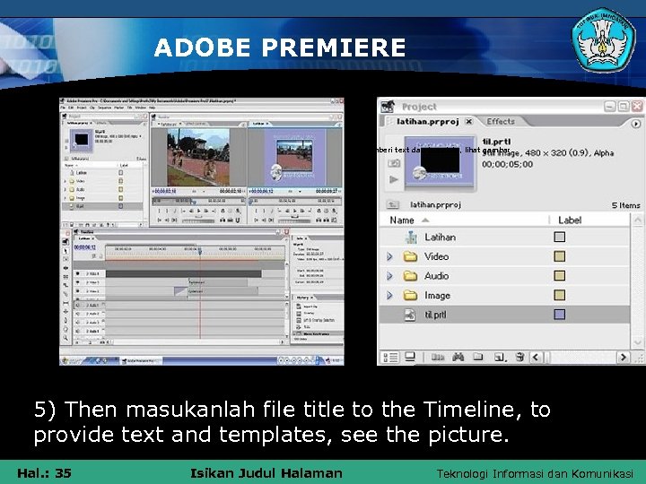Play the Source monitor clip in main window
The height and width of the screenshot is (484, 646).
pos(199,211)
